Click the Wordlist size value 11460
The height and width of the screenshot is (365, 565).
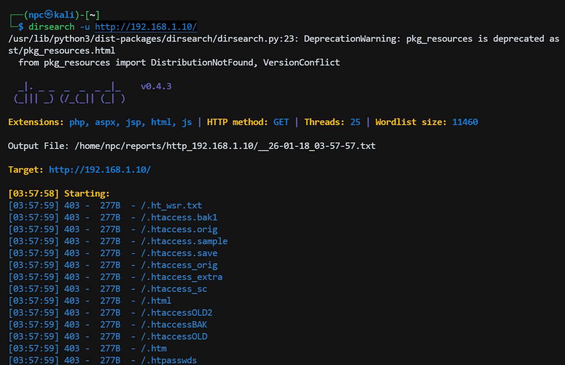coord(465,122)
